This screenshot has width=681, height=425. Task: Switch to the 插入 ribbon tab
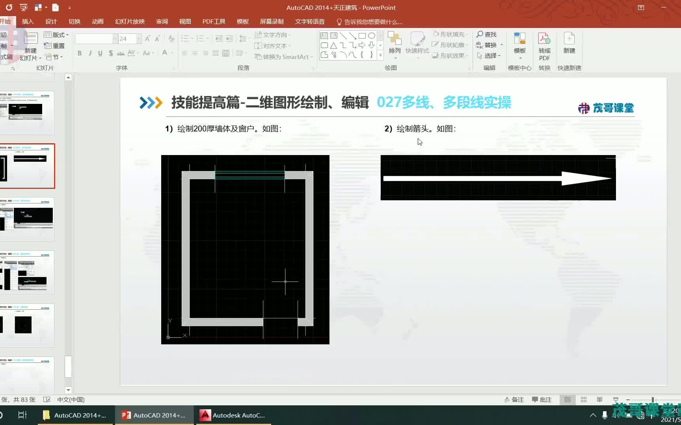(x=28, y=21)
